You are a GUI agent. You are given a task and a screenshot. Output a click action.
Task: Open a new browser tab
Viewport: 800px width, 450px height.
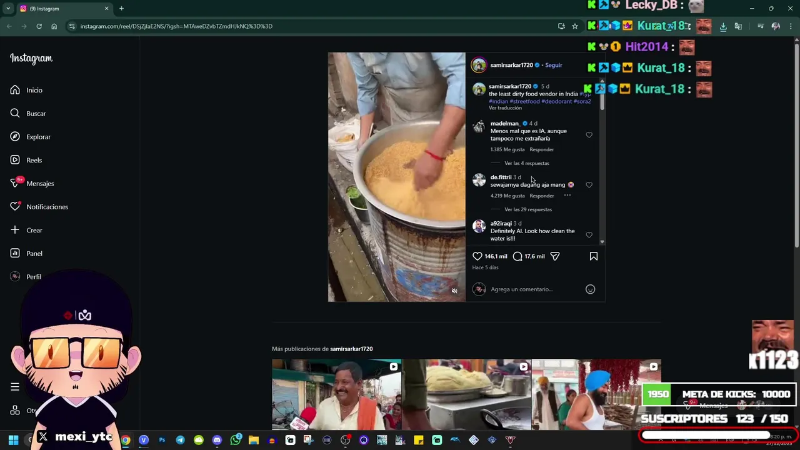[x=121, y=9]
